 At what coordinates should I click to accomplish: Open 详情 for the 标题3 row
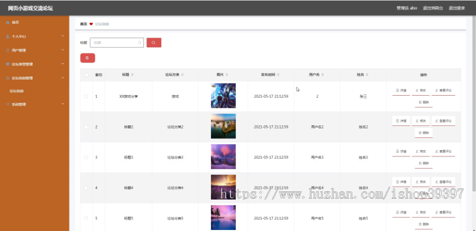[401, 151]
